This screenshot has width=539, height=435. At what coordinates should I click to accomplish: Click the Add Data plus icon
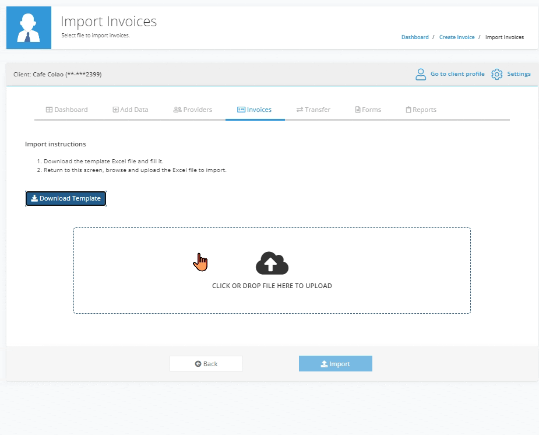point(115,110)
